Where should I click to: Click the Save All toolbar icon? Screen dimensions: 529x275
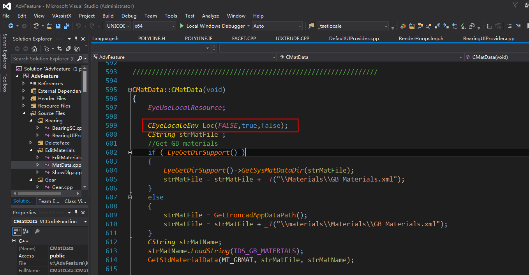coord(67,26)
